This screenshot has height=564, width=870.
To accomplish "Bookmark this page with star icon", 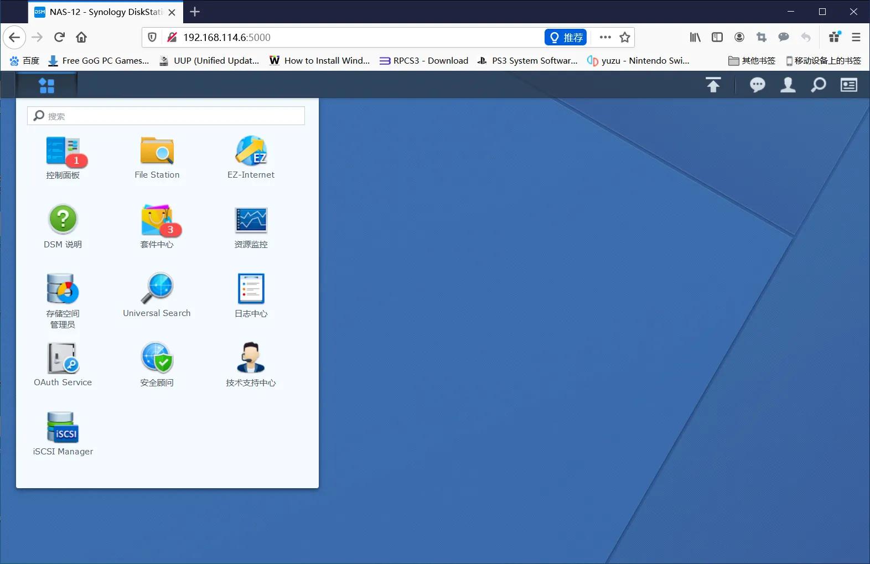I will pyautogui.click(x=625, y=37).
